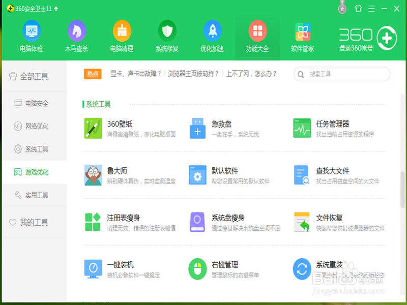The height and width of the screenshot is (305, 407).
Task: Launch 急救盘 rescue disk icon
Action: (x=197, y=128)
